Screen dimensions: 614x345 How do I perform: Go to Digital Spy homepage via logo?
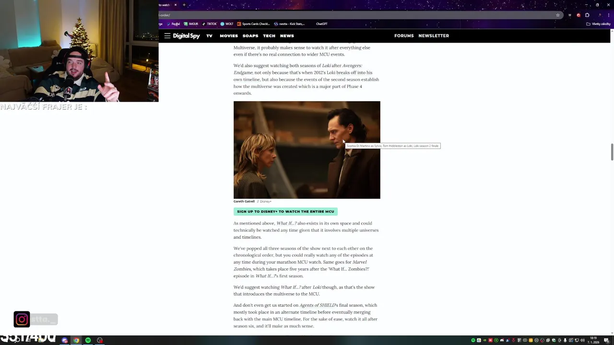[186, 36]
